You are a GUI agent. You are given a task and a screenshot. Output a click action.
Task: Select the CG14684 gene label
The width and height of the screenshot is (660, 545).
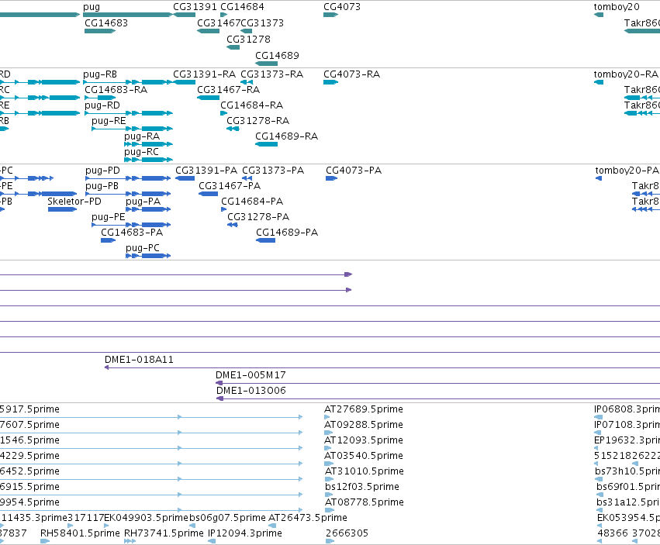(243, 7)
